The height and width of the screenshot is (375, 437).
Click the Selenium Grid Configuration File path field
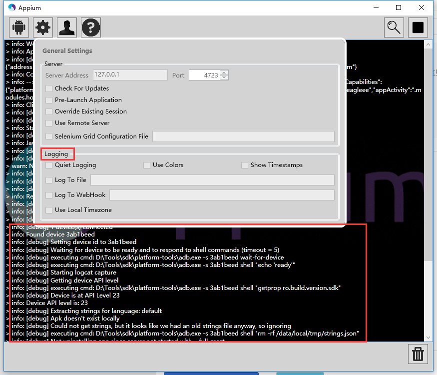[243, 136]
